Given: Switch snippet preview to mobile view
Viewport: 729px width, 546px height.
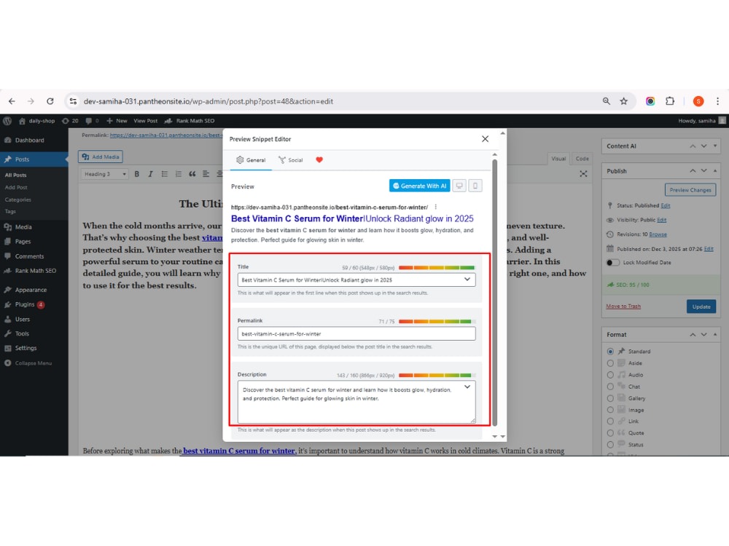Looking at the screenshot, I should [x=475, y=186].
